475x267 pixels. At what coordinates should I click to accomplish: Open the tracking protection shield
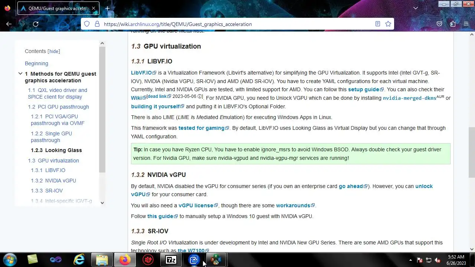click(87, 24)
